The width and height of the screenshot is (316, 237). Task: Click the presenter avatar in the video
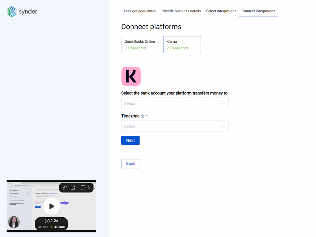(14, 222)
